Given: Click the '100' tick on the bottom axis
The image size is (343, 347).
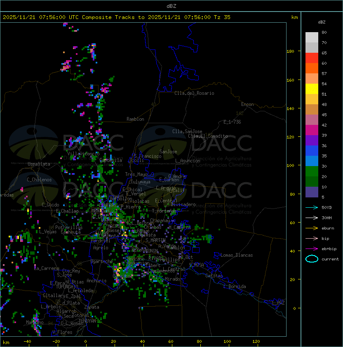Looking at the screenshot, I should 228,342.
